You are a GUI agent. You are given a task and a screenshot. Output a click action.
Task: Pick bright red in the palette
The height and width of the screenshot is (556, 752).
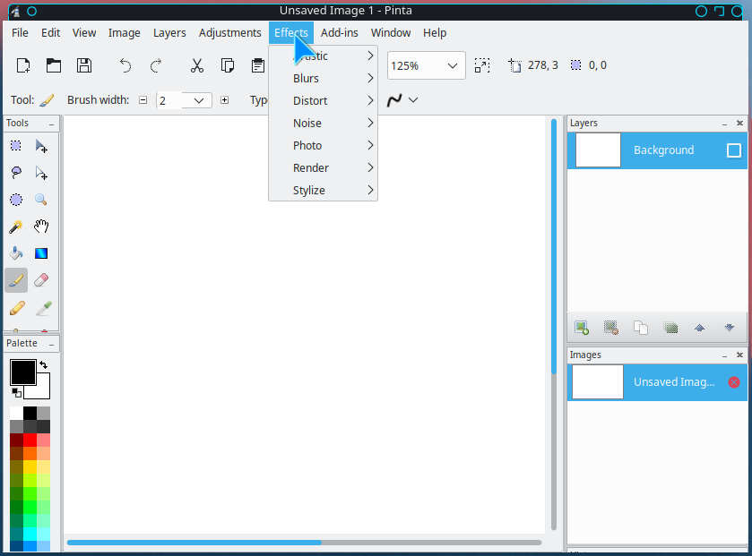[x=30, y=440]
